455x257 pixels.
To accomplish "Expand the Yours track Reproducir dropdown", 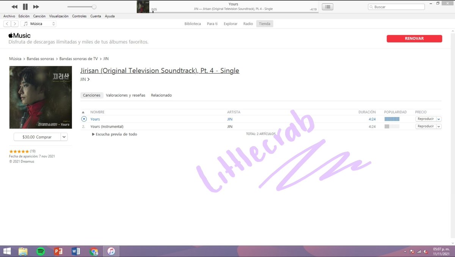I will 439,119.
